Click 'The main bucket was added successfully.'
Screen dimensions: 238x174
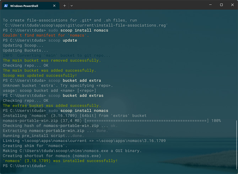click(49, 70)
